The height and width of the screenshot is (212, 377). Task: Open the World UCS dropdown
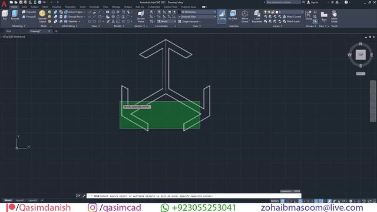[x=166, y=21]
